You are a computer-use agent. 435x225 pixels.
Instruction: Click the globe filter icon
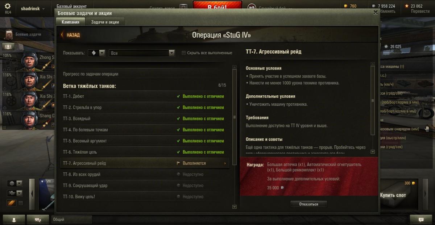point(12,183)
